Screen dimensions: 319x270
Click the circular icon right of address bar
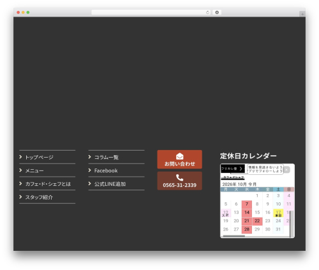(x=217, y=12)
